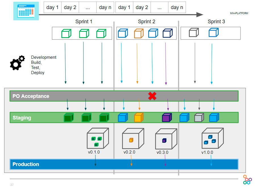Click the Sprint 1 heading
The image size is (257, 191).
[x=84, y=22]
